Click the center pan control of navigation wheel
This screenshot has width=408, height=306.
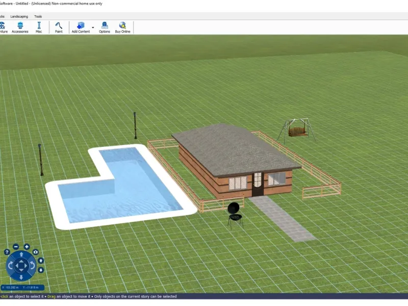coord(21,266)
